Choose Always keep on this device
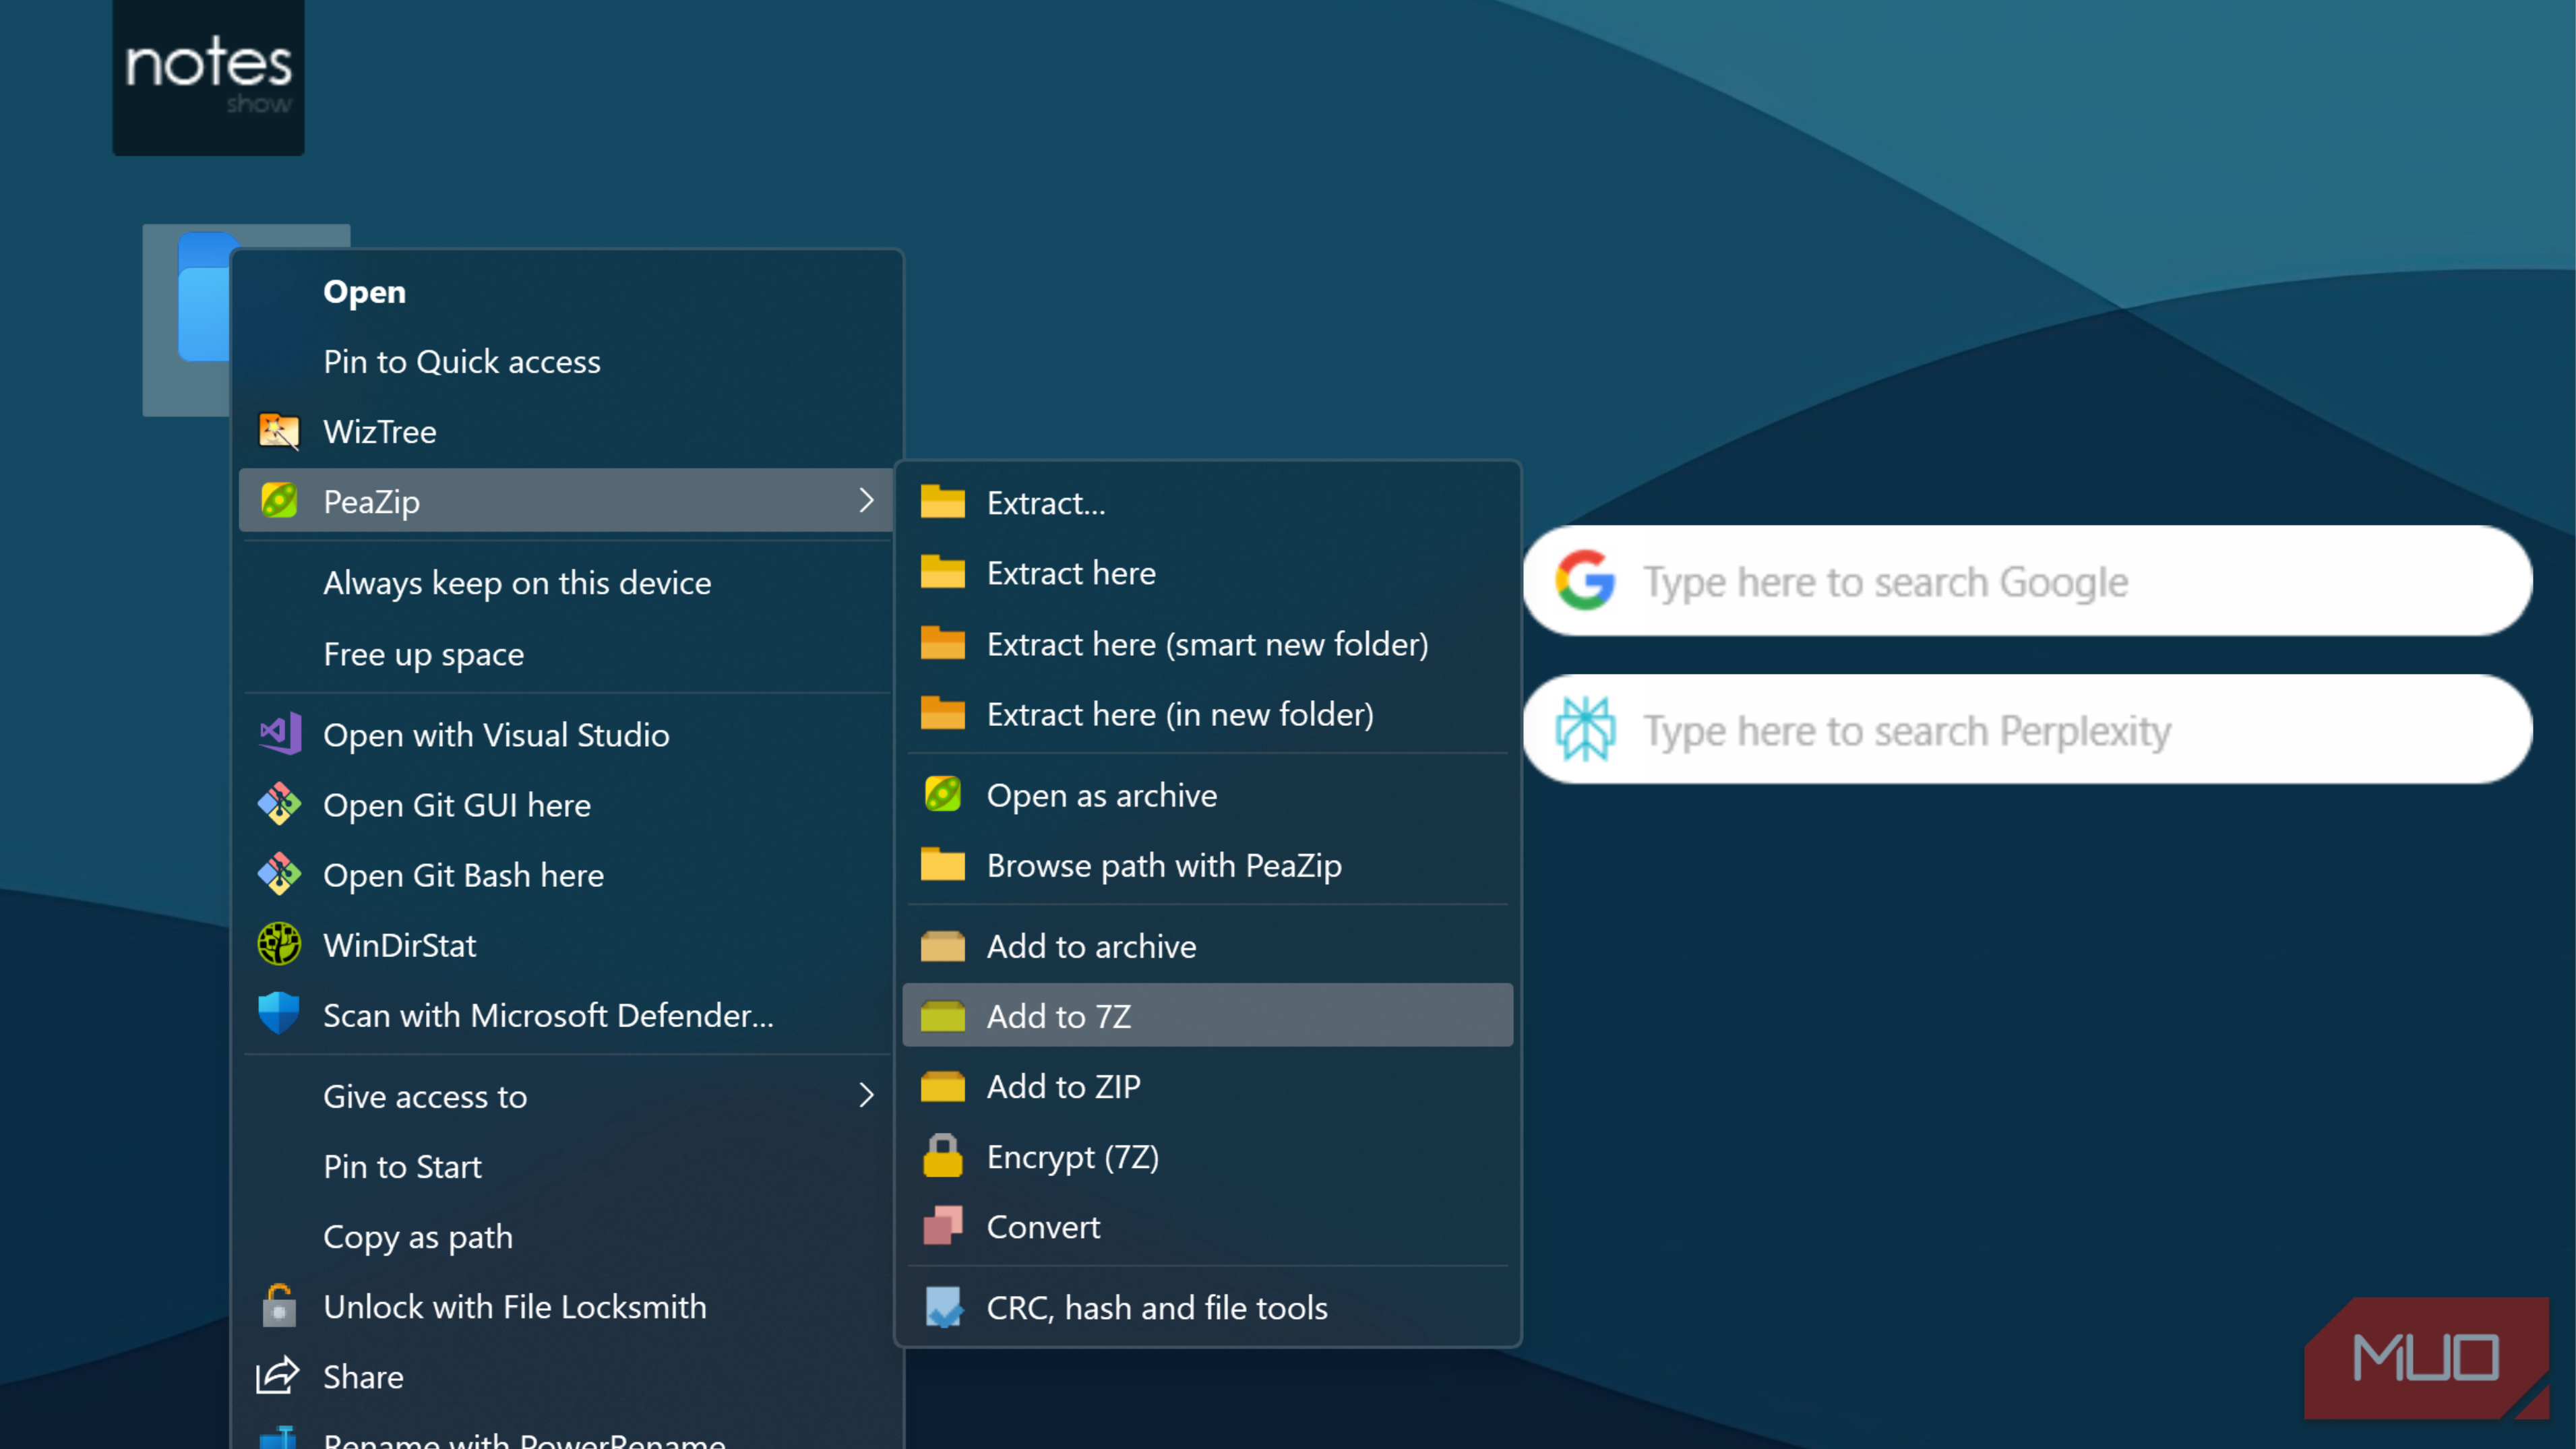This screenshot has height=1449, width=2576. click(517, 583)
